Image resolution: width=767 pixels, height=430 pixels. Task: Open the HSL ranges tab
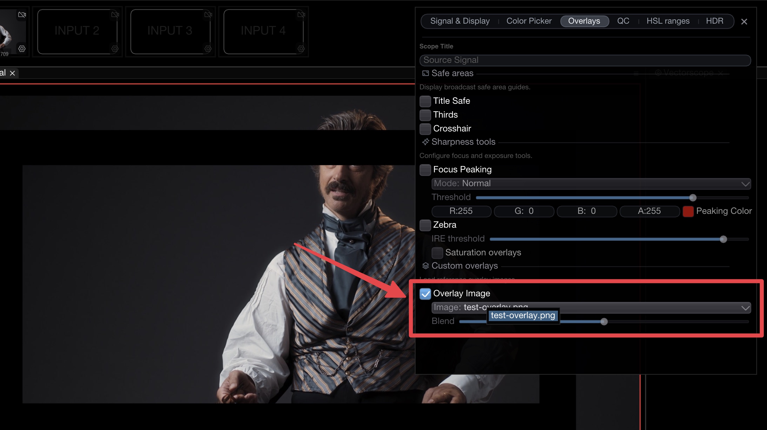pyautogui.click(x=668, y=21)
